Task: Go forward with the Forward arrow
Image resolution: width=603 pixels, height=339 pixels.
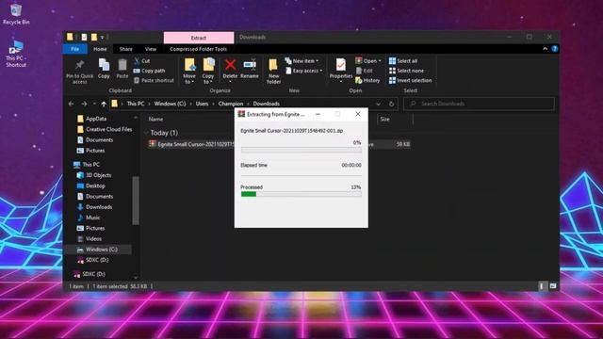Action: pos(84,104)
